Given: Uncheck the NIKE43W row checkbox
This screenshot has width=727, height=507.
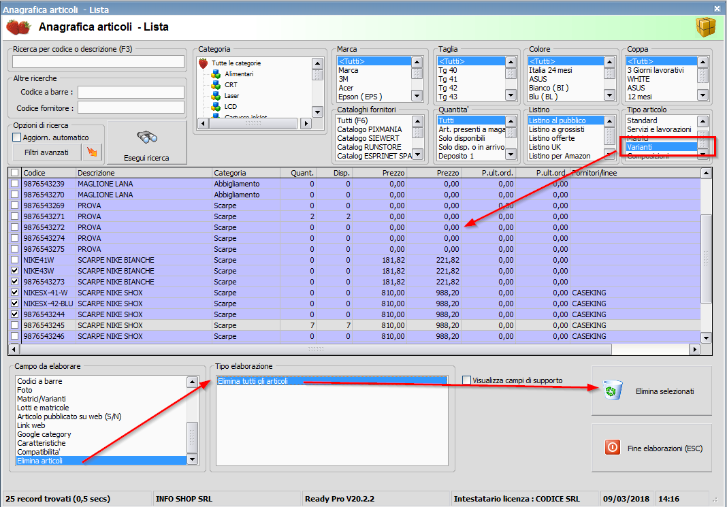Looking at the screenshot, I should (x=15, y=271).
